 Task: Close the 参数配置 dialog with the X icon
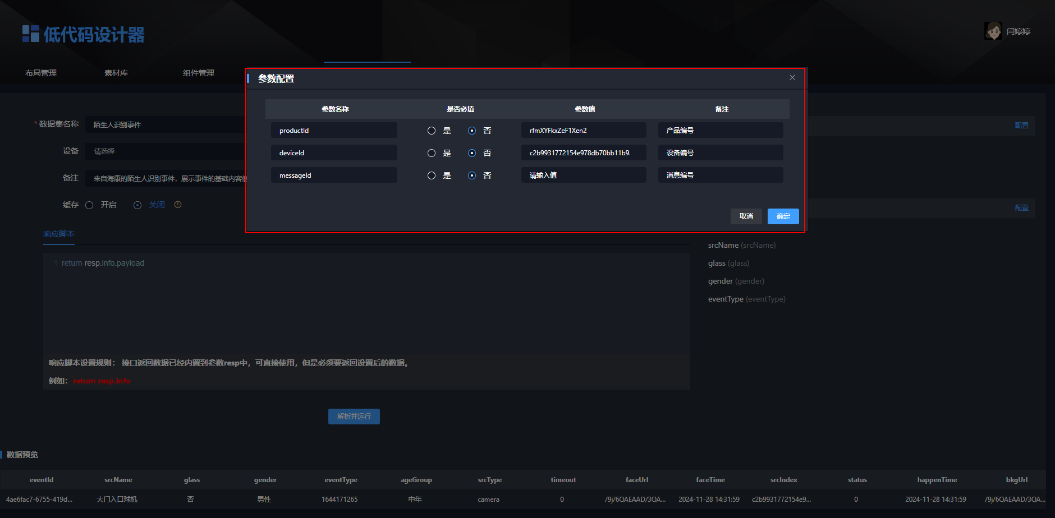[x=792, y=77]
